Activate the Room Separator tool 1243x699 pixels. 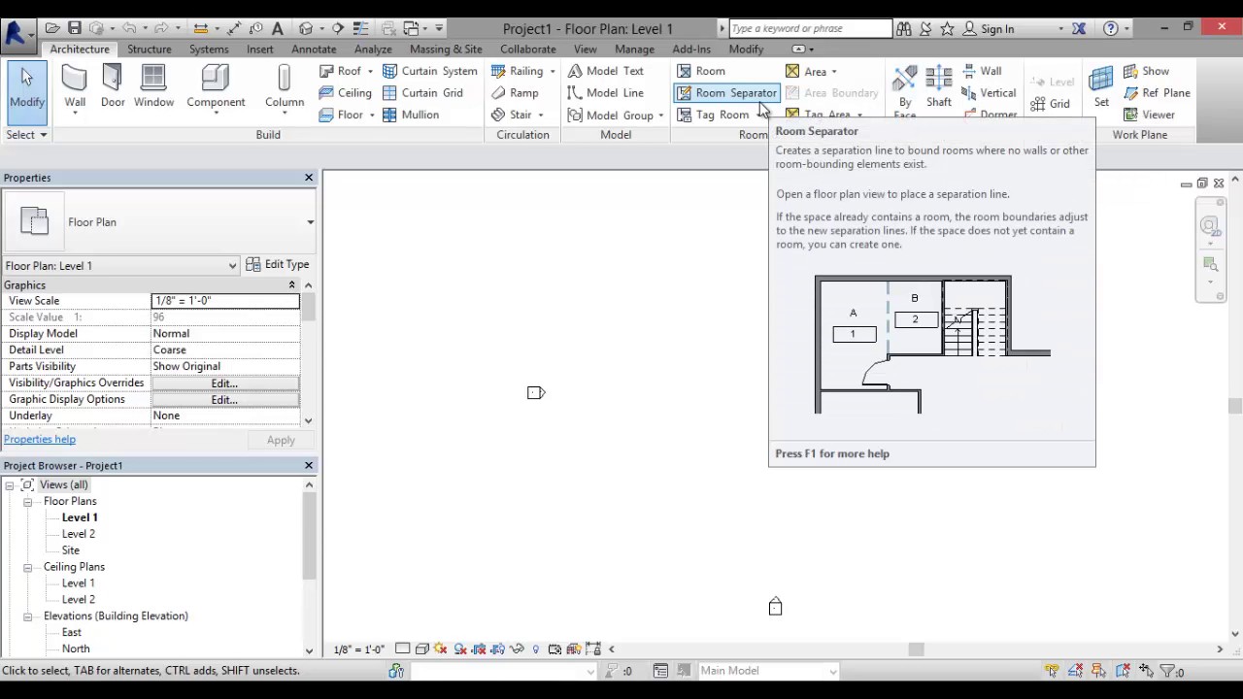[726, 93]
